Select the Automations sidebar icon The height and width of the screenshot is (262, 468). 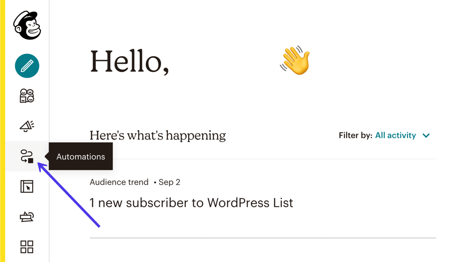click(27, 157)
